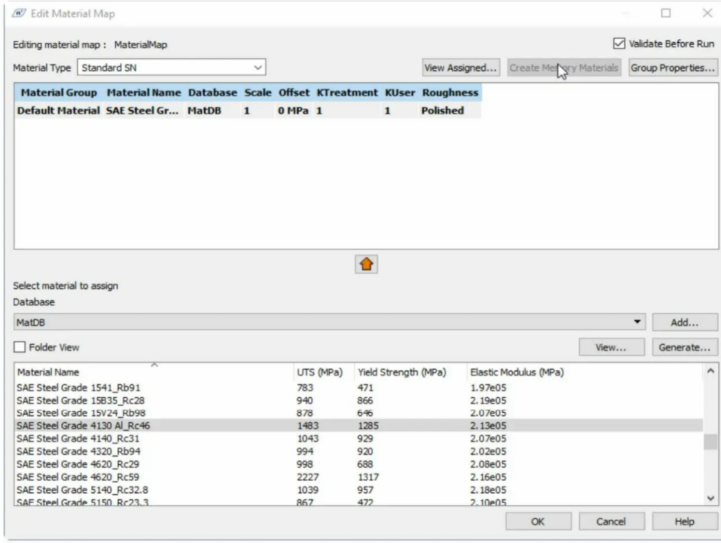Viewport: 721px width, 543px height.
Task: Click the View Assigned button
Action: tap(460, 68)
